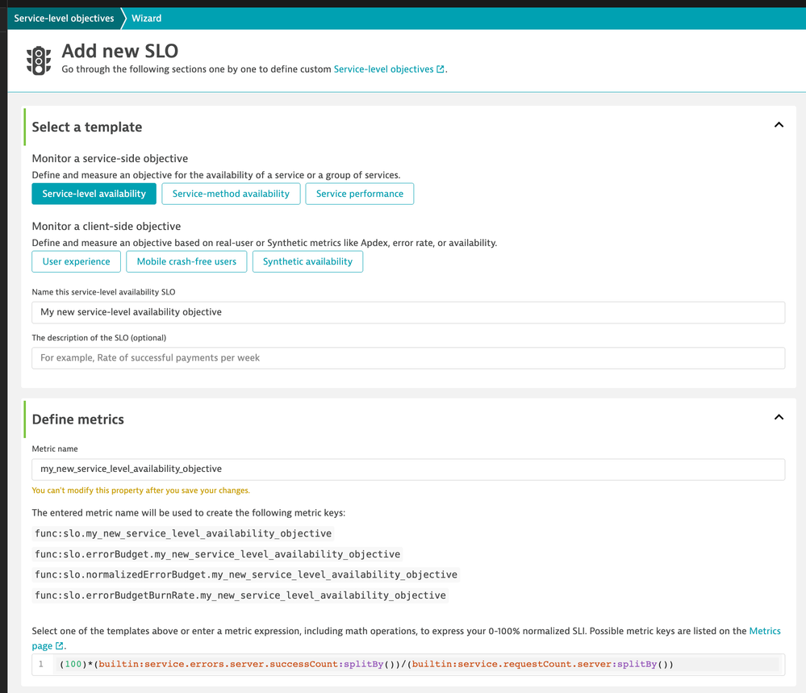Collapse the Select a template section
806x693 pixels.
pos(779,125)
